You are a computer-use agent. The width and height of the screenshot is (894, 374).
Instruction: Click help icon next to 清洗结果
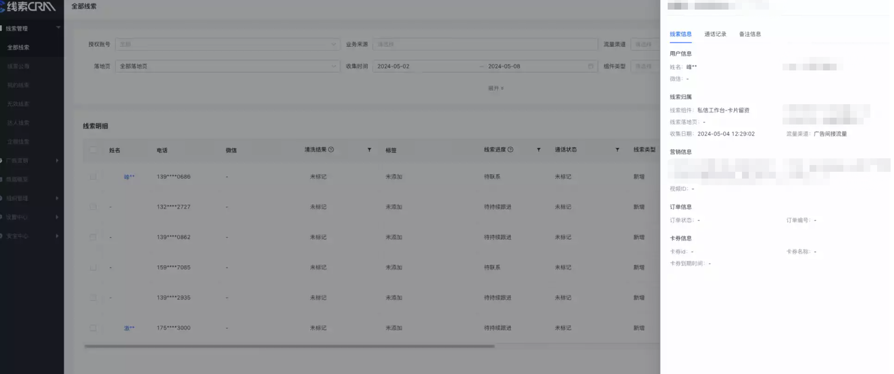tap(331, 150)
